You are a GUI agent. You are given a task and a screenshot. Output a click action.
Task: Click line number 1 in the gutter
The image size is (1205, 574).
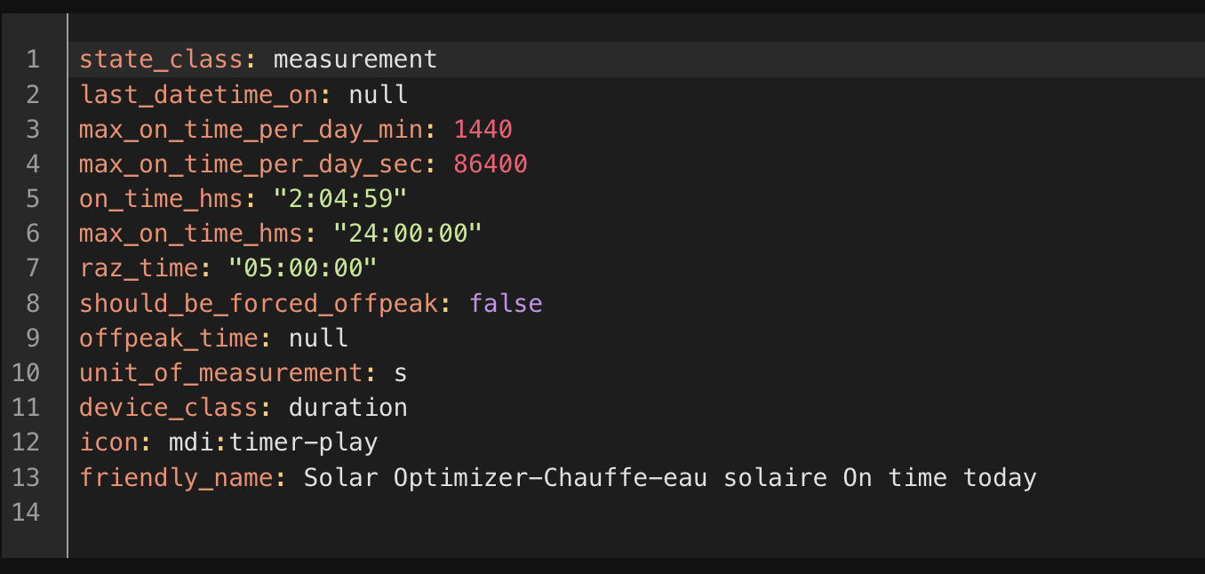pyautogui.click(x=33, y=60)
